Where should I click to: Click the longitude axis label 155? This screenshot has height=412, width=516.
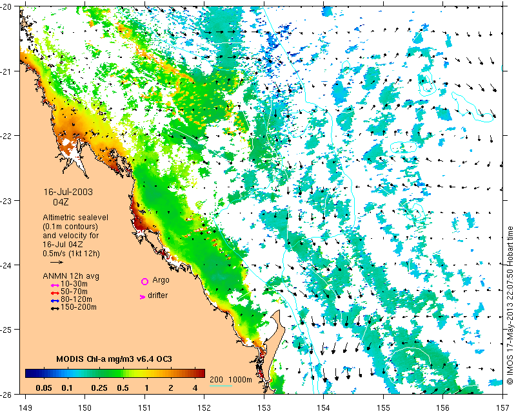[x=383, y=407]
